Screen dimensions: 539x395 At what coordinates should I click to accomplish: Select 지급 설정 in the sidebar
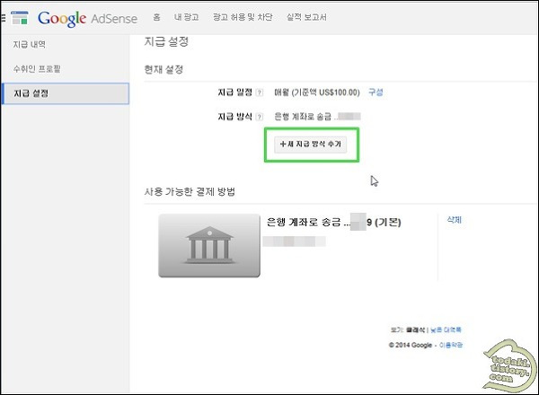(66, 93)
